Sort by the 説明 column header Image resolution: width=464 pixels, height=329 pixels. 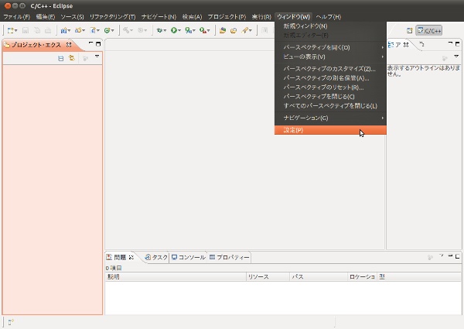176,276
